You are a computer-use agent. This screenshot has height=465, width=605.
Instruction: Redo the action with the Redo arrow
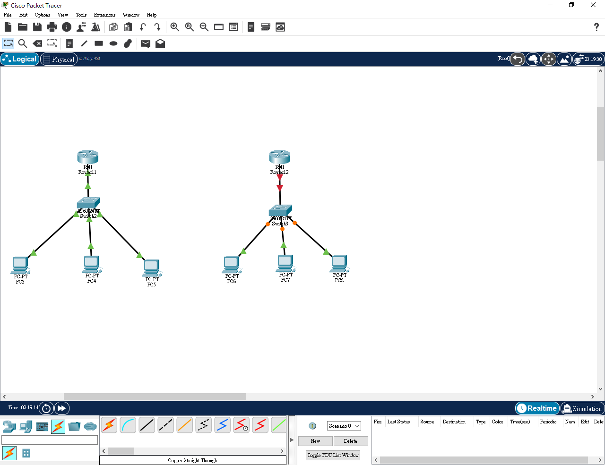(157, 27)
